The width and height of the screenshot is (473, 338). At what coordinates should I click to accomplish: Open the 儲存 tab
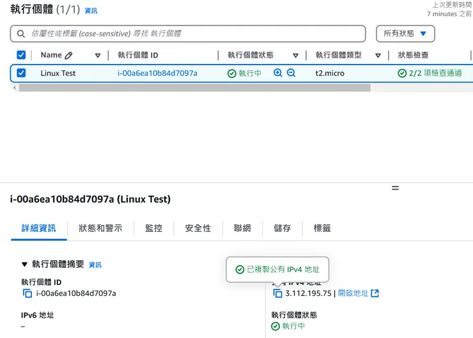[x=283, y=228]
